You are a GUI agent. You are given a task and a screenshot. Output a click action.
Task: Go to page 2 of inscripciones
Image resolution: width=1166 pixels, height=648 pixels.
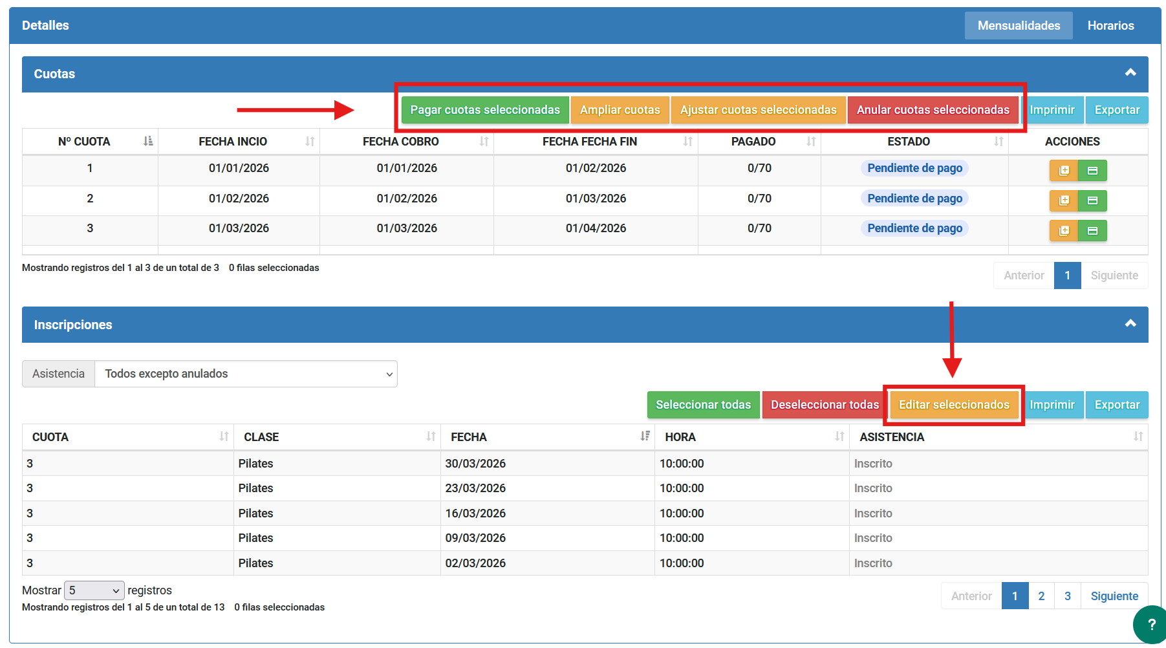1041,596
